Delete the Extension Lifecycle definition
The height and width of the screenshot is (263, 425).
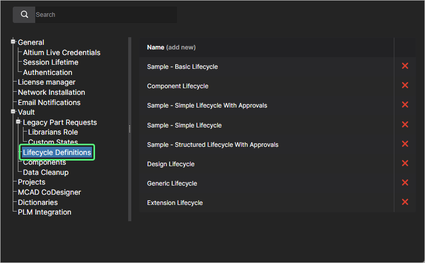tap(405, 202)
